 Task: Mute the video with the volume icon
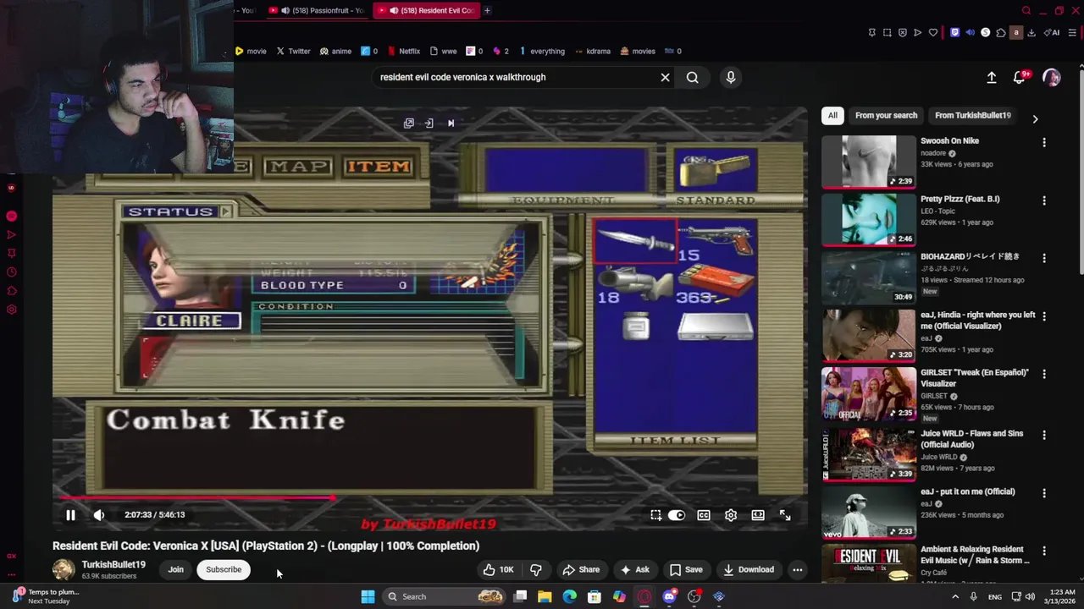point(99,515)
